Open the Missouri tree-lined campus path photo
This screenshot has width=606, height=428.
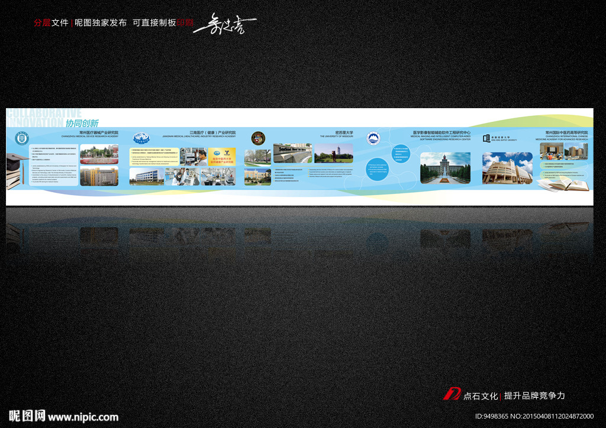(x=258, y=158)
